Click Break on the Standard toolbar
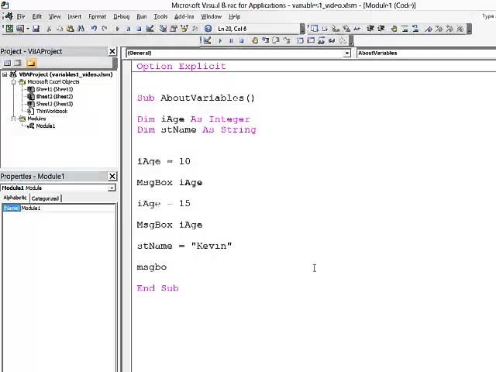This screenshot has height=372, width=496. (x=129, y=29)
